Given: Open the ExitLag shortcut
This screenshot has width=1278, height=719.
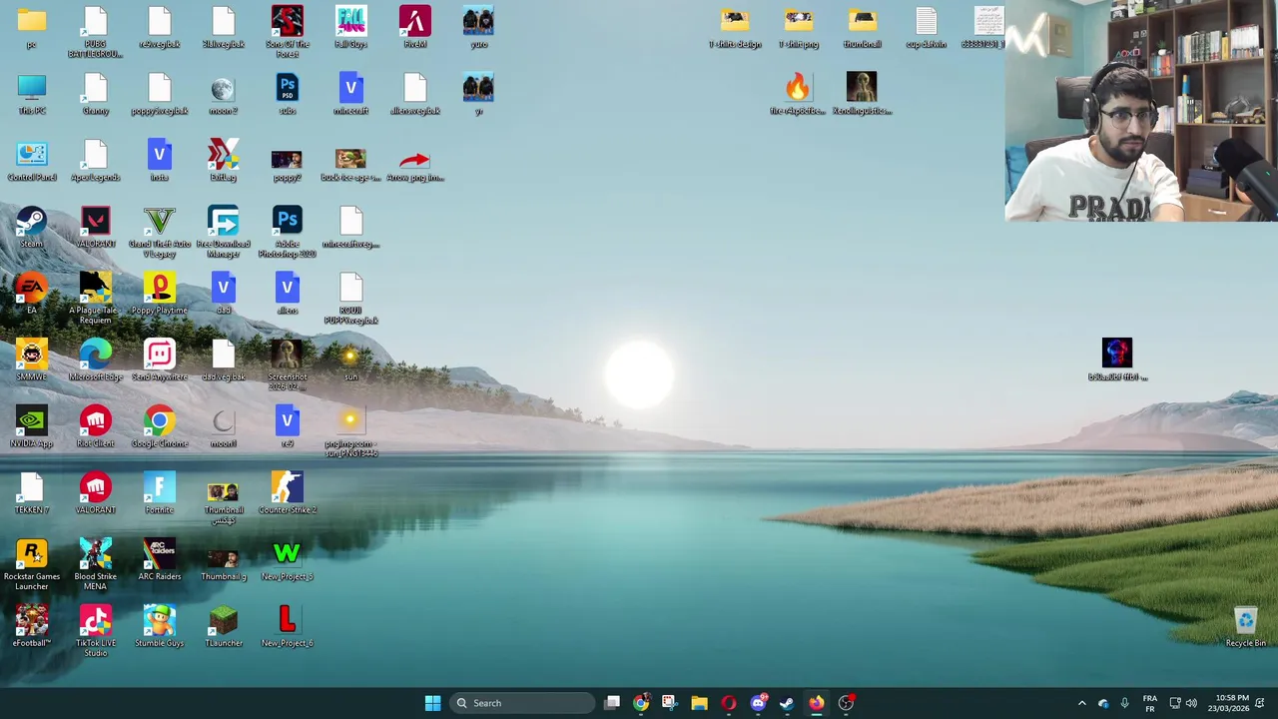Looking at the screenshot, I should click(x=223, y=160).
